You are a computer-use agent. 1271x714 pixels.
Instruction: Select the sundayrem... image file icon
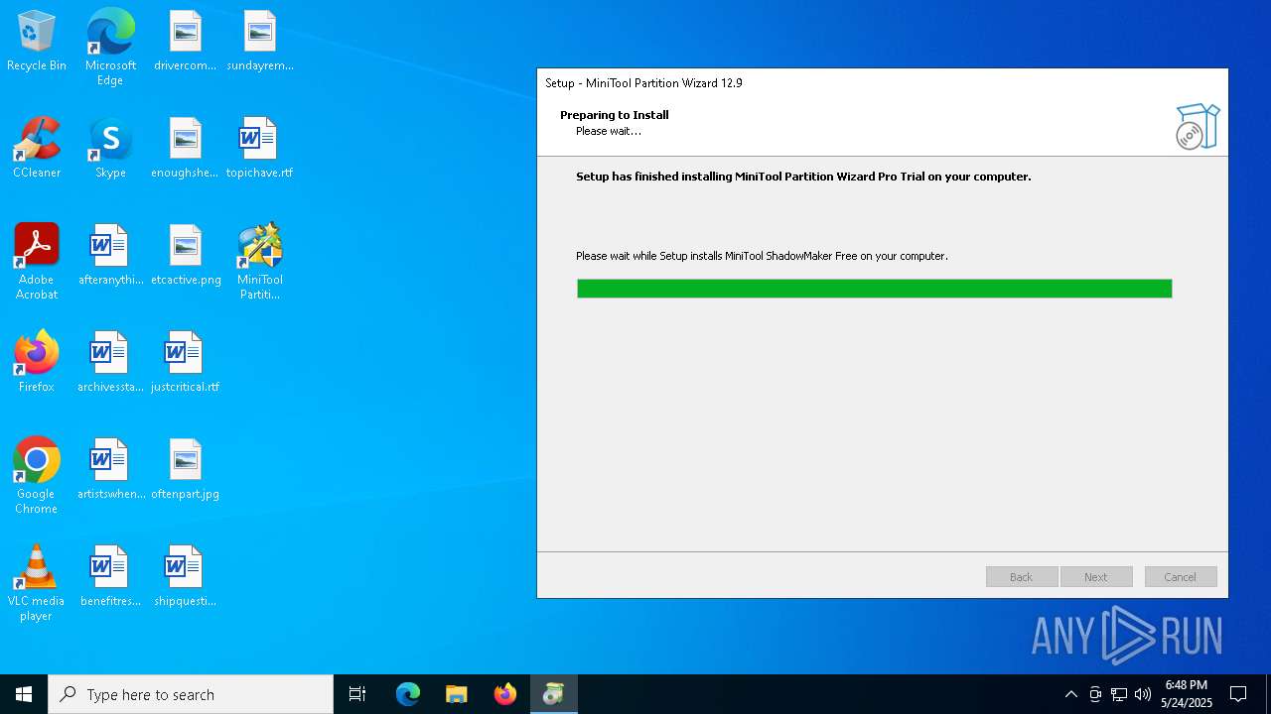(260, 42)
